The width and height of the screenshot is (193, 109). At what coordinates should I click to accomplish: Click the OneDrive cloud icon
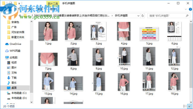(7, 44)
